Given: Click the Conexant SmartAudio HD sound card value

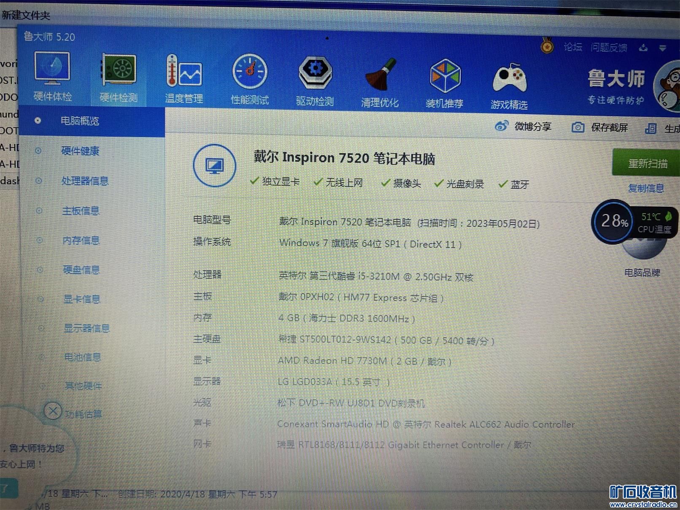Looking at the screenshot, I should pyautogui.click(x=426, y=424).
